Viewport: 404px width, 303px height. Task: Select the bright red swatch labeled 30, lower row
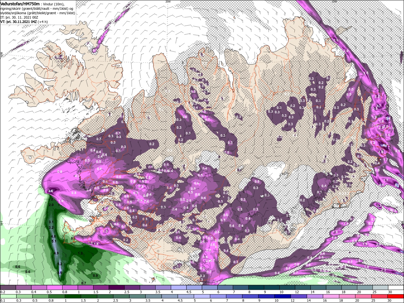(x=396, y=296)
